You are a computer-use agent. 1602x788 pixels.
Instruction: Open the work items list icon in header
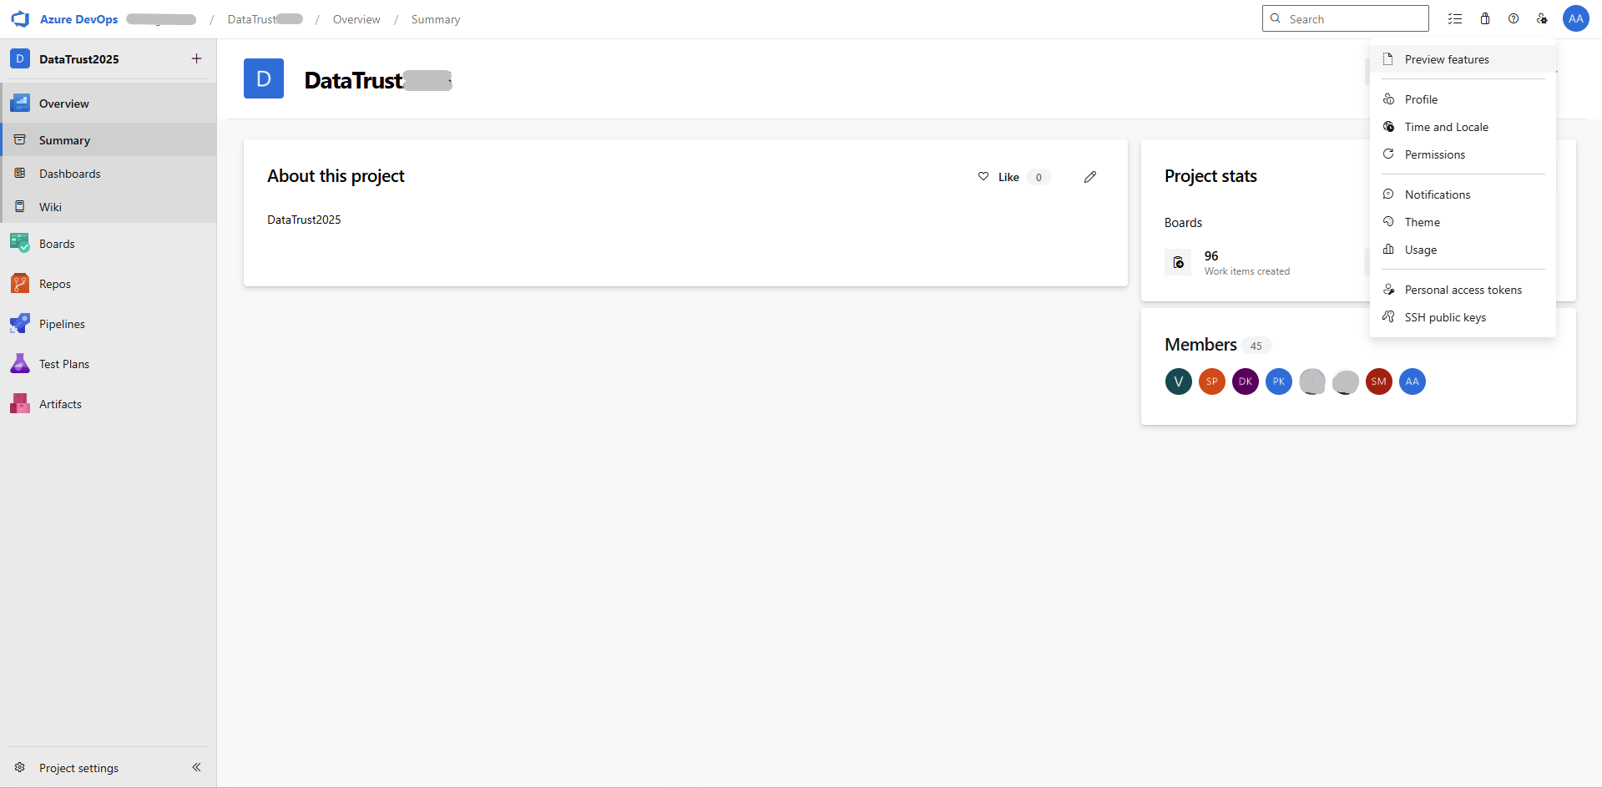pos(1455,18)
